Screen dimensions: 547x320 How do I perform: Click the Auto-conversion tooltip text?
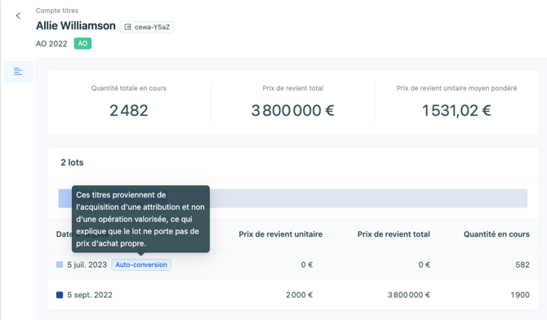pyautogui.click(x=140, y=219)
